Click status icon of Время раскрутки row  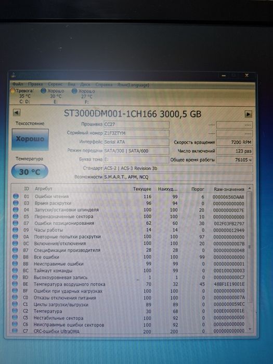[16, 203]
